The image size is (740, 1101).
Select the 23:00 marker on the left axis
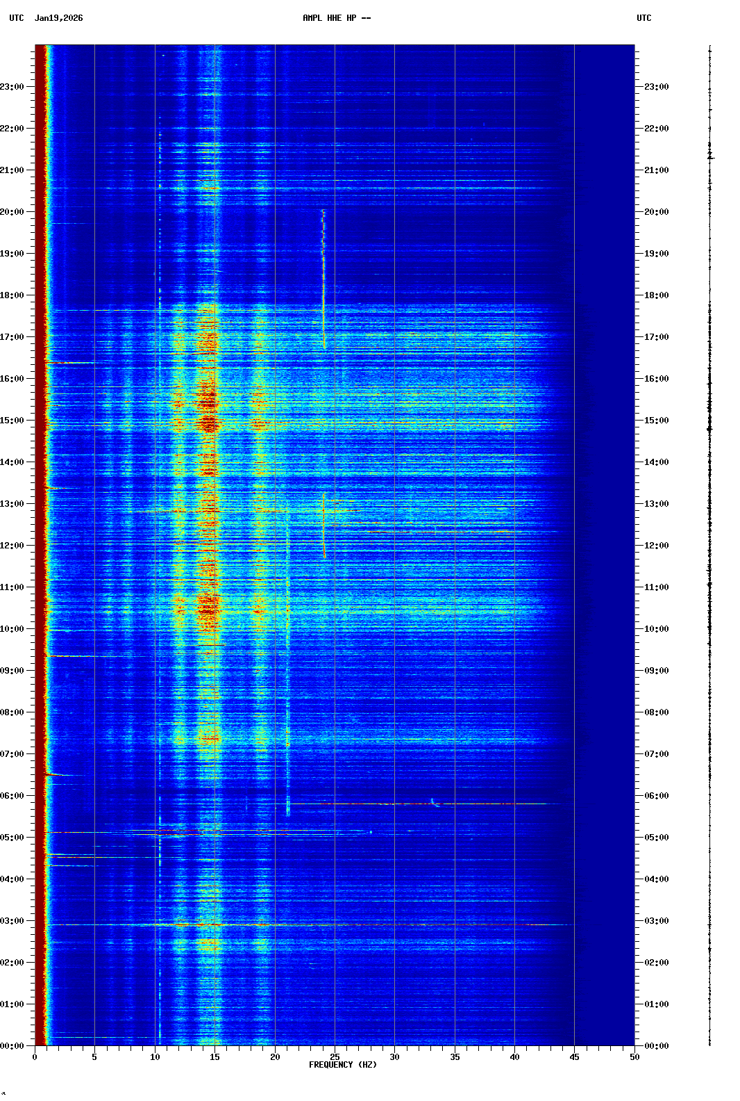[12, 87]
